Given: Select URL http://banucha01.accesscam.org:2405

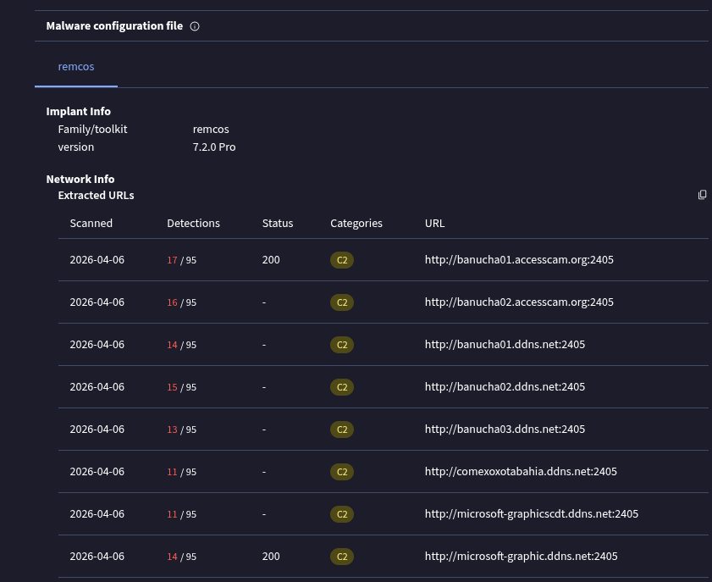Looking at the screenshot, I should (519, 260).
